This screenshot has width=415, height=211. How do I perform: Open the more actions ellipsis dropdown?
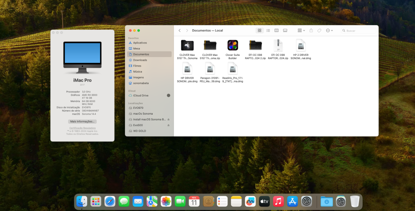click(x=329, y=31)
